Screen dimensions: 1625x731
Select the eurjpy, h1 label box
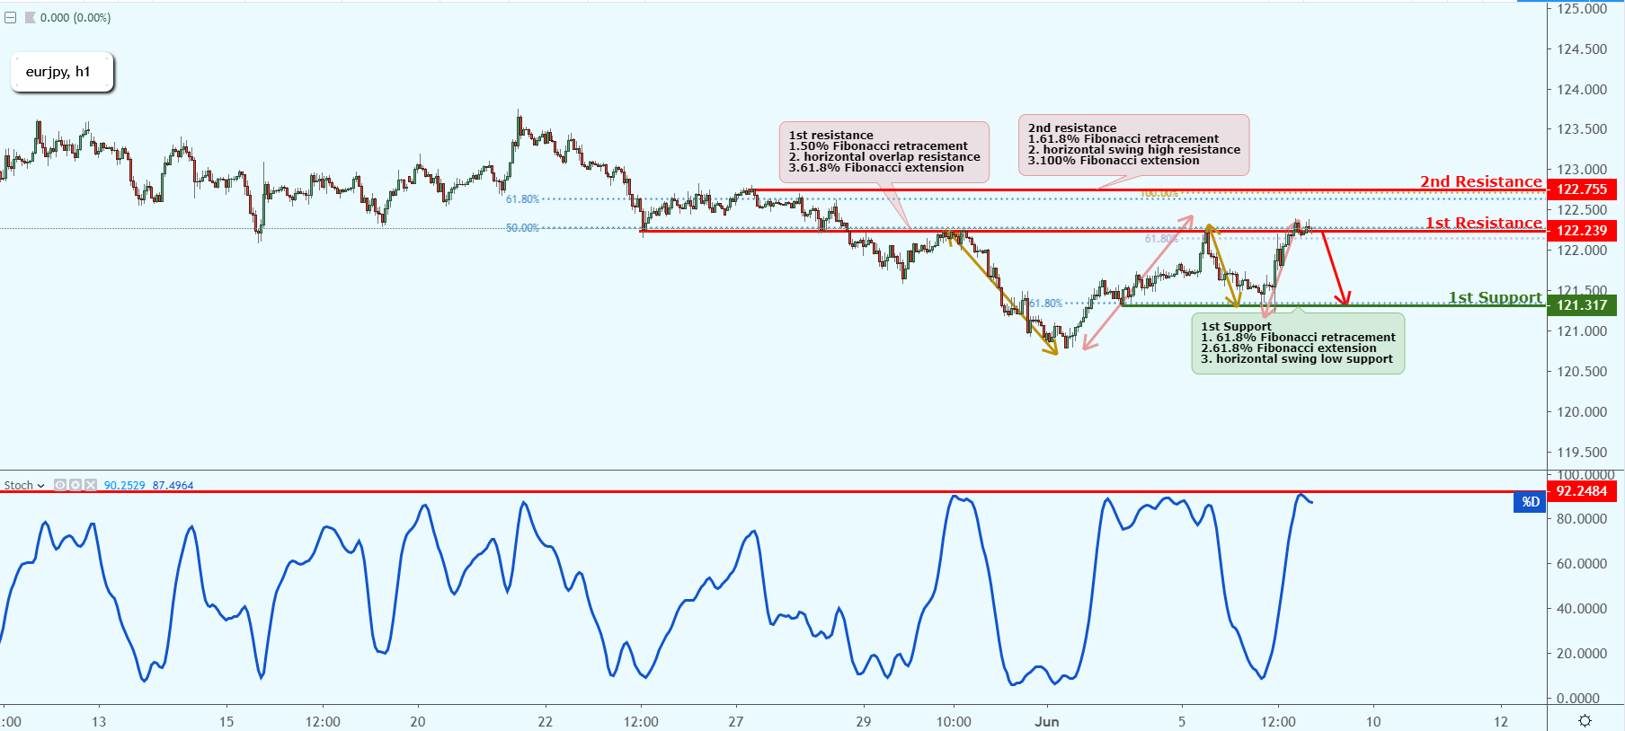coord(61,73)
